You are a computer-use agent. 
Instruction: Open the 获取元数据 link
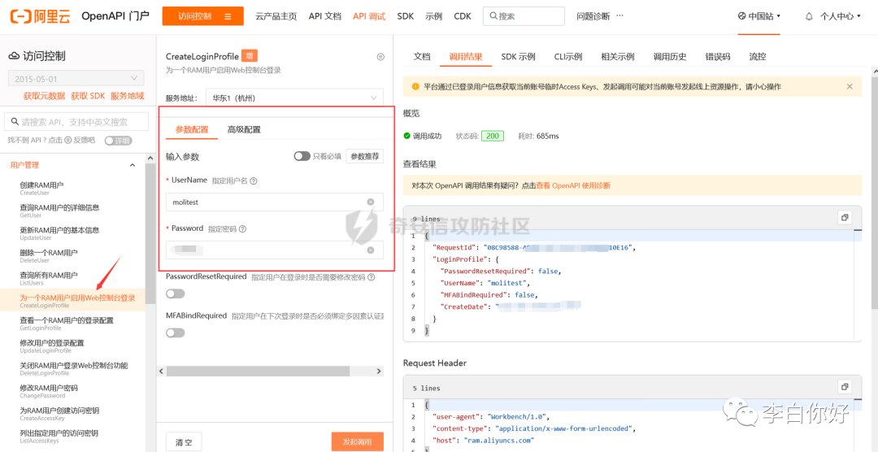click(x=44, y=96)
